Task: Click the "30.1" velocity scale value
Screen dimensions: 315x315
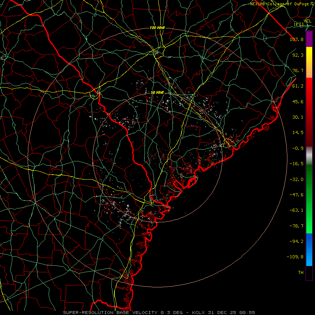Action: 298,117
